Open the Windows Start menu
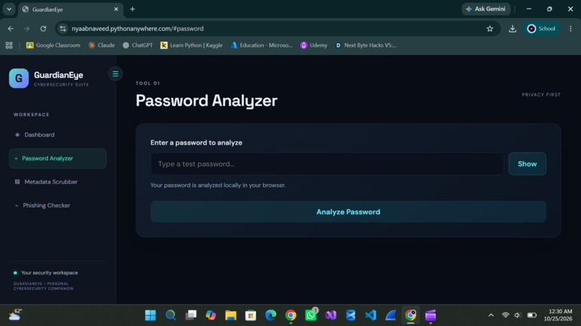The image size is (581, 326). pyautogui.click(x=151, y=315)
